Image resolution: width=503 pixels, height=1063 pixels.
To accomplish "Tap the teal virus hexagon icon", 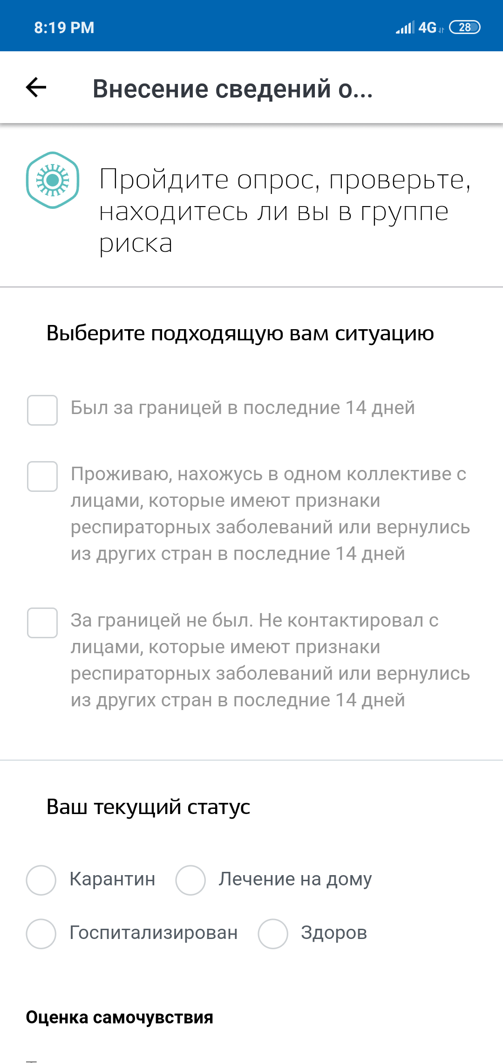I will 53,180.
